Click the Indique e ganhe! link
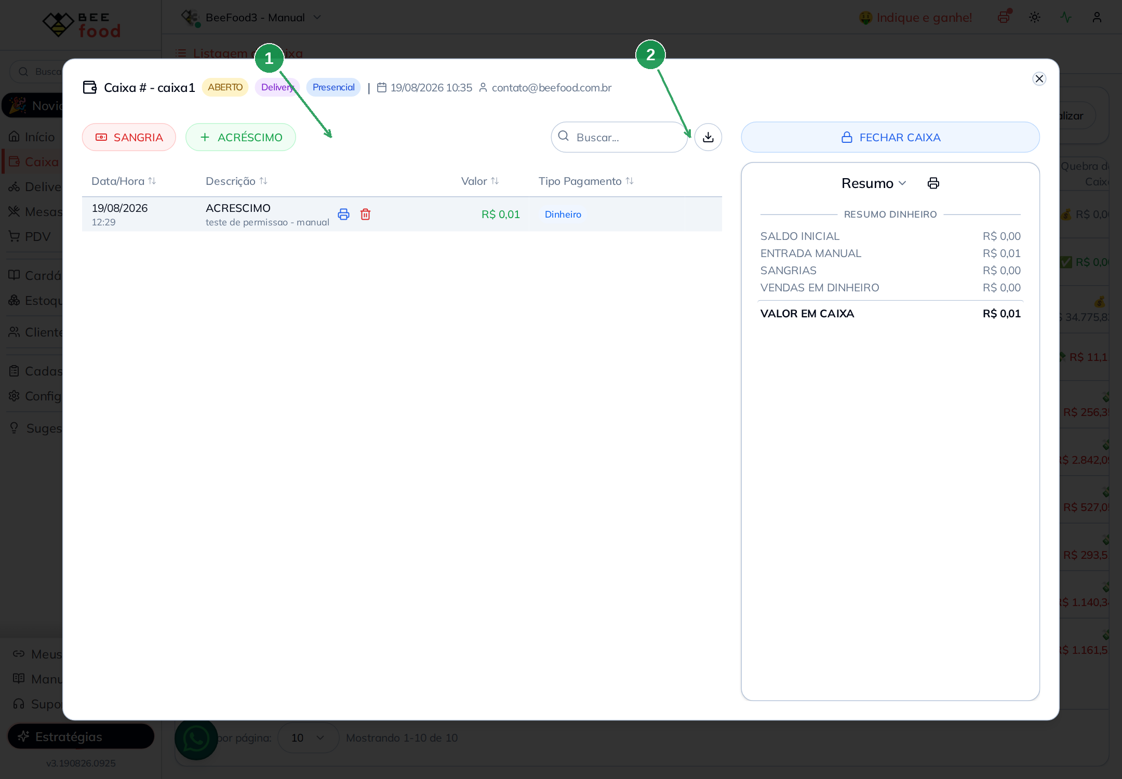The width and height of the screenshot is (1122, 779). tap(915, 18)
